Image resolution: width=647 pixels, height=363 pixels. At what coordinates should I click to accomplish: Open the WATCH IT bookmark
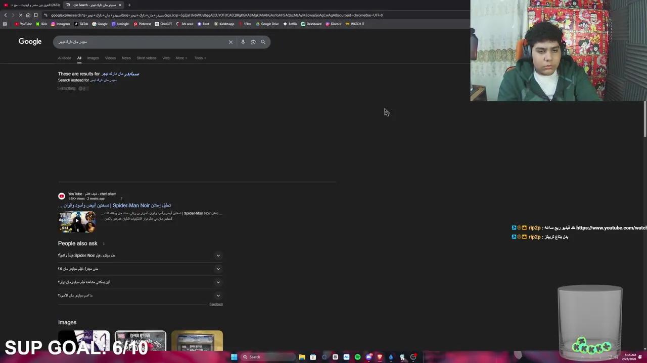[354, 24]
